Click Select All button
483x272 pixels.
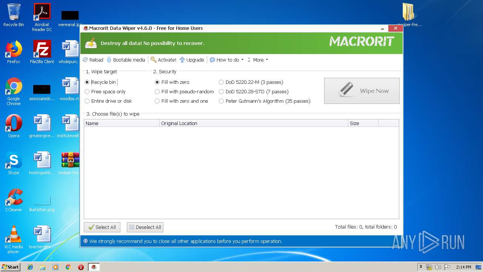[x=102, y=227]
